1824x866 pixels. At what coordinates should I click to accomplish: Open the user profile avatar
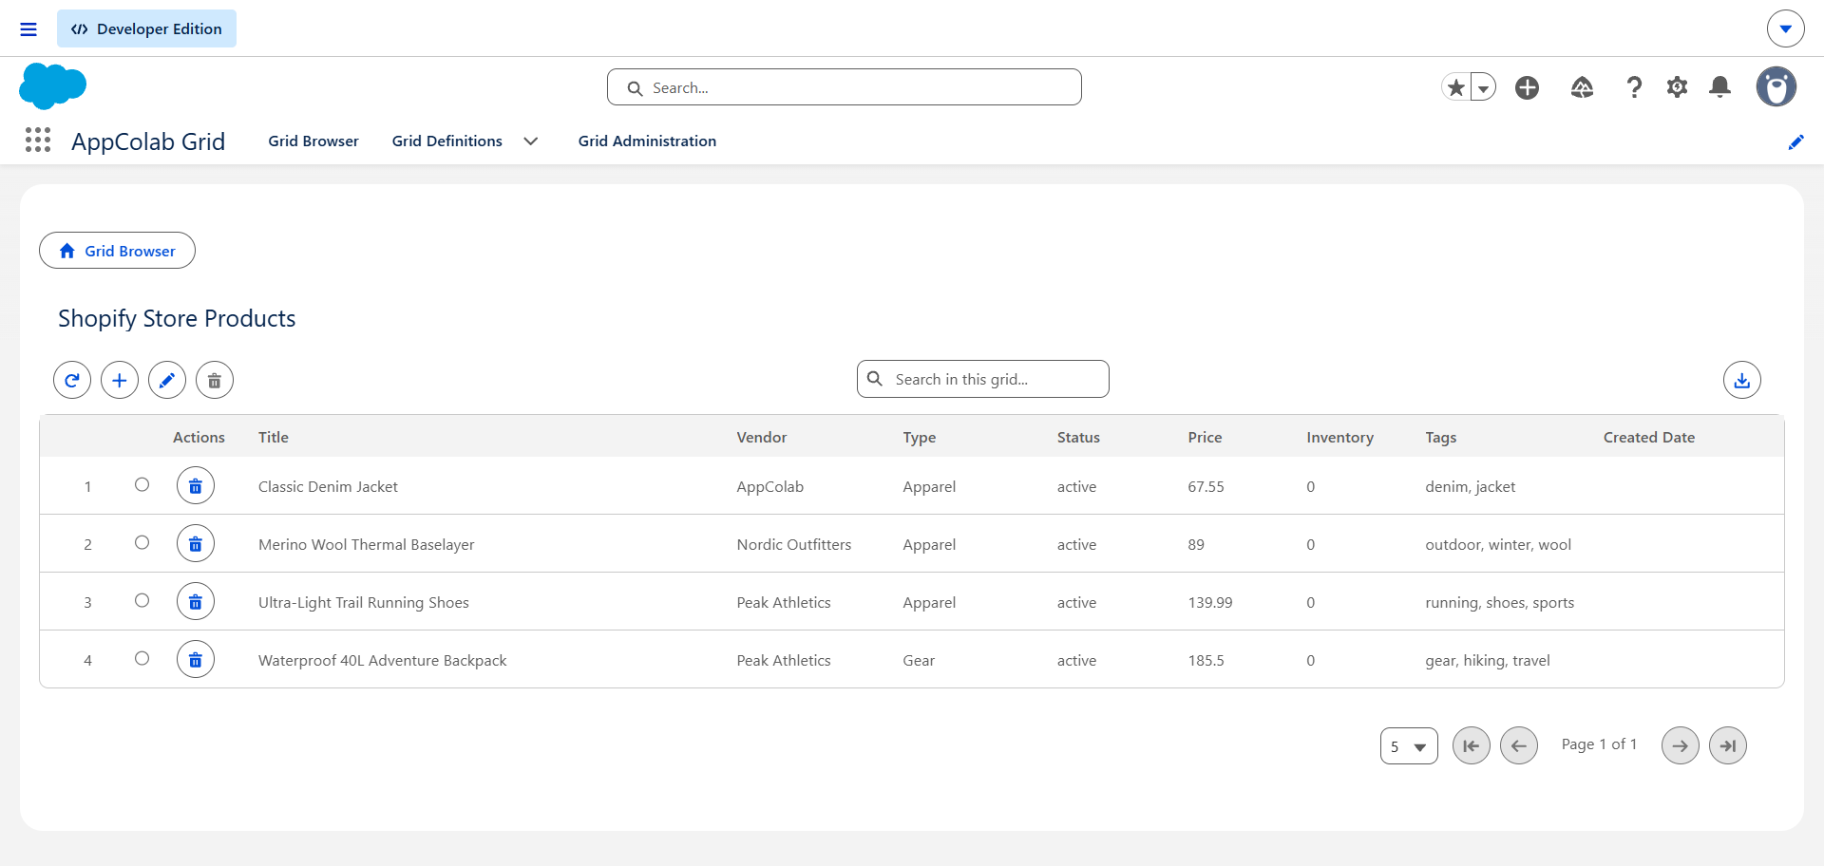(1776, 87)
